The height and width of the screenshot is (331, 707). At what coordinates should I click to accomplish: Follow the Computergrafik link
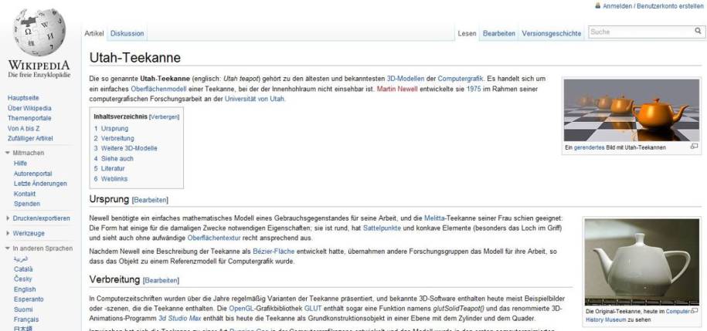coord(460,79)
